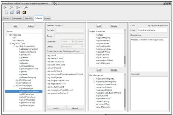Open the Literal dropdown
This screenshot has height=115, width=173.
[x=73, y=47]
